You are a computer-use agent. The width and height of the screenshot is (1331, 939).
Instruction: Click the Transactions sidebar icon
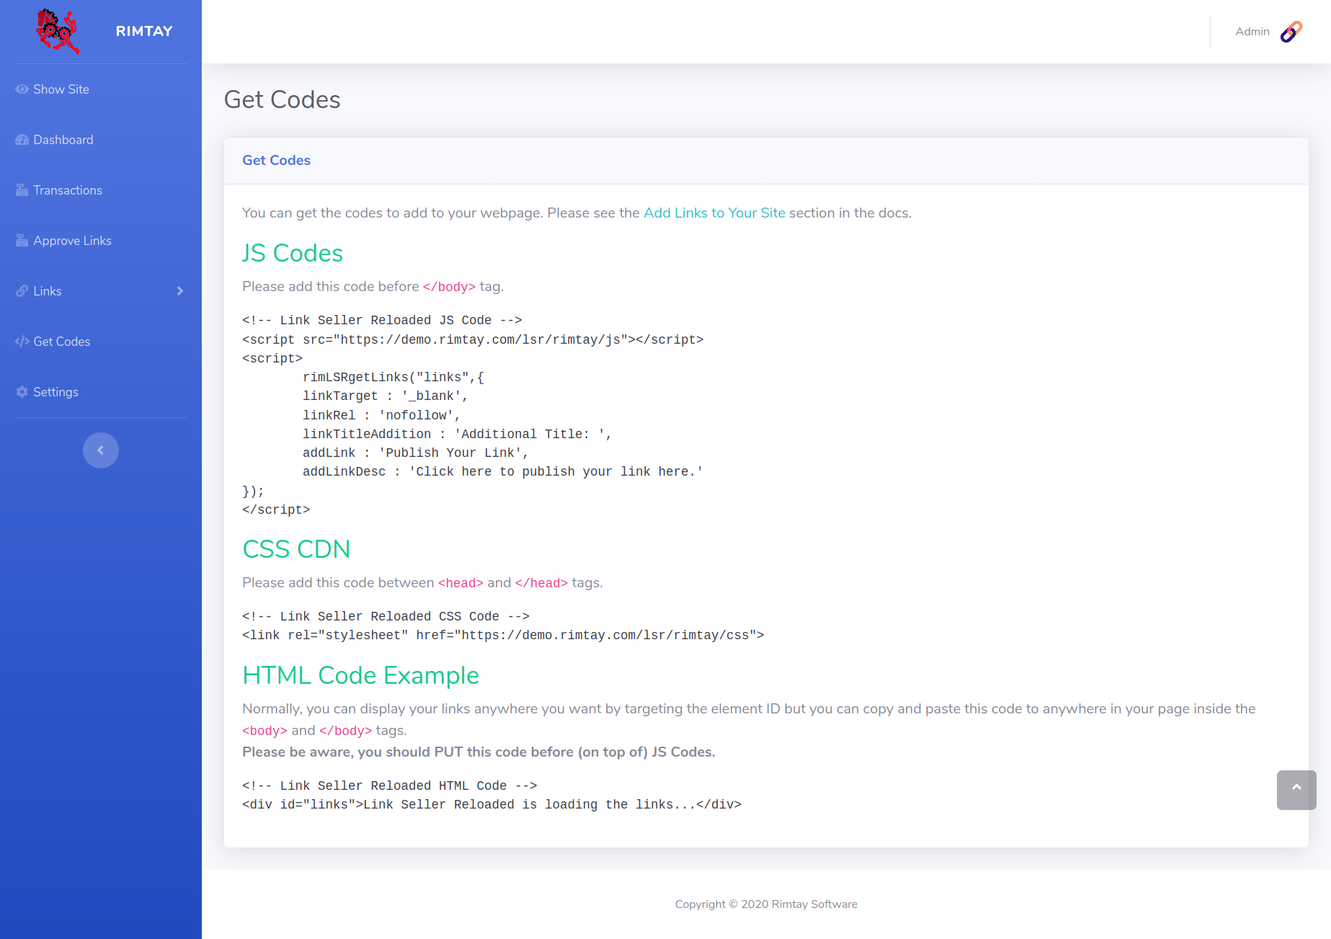(x=22, y=190)
